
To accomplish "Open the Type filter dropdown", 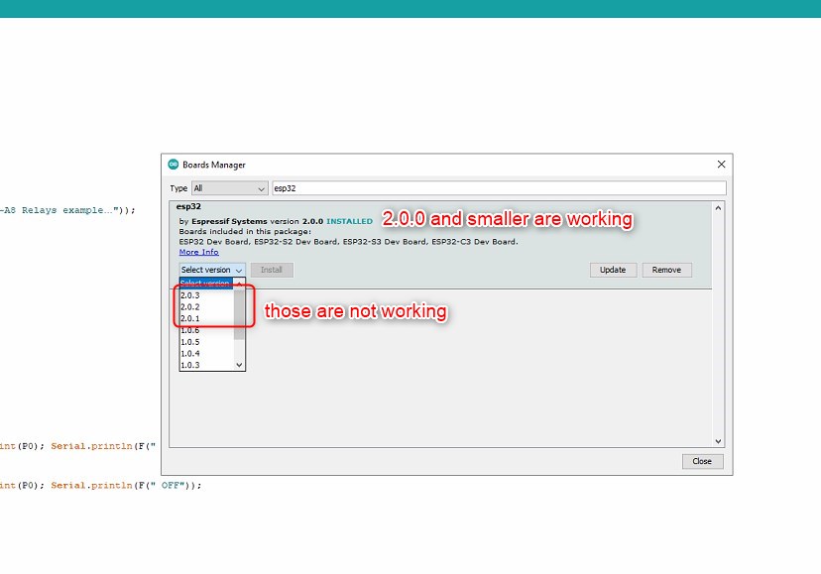I will click(229, 188).
